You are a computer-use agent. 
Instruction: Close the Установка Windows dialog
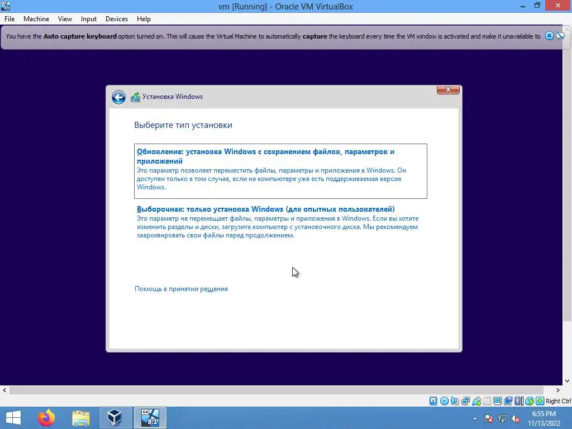pyautogui.click(x=448, y=90)
